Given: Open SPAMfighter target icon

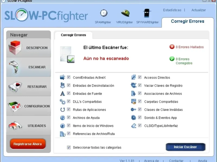Looking at the screenshot, I should point(104,13).
